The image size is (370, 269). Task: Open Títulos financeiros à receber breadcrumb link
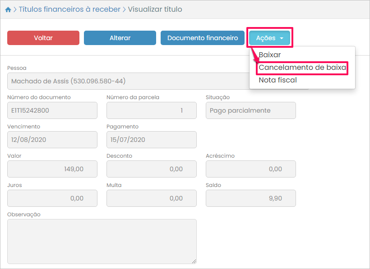pyautogui.click(x=69, y=9)
